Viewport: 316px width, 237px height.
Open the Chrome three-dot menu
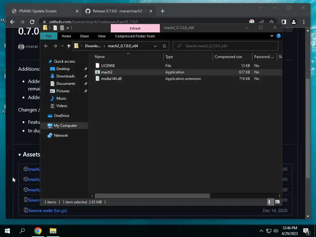304,22
